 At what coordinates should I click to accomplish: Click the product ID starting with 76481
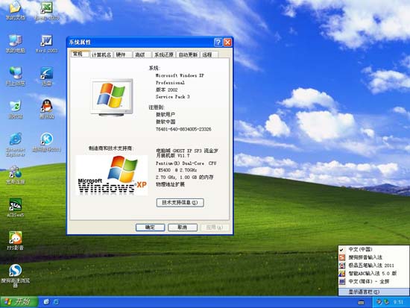(x=183, y=129)
